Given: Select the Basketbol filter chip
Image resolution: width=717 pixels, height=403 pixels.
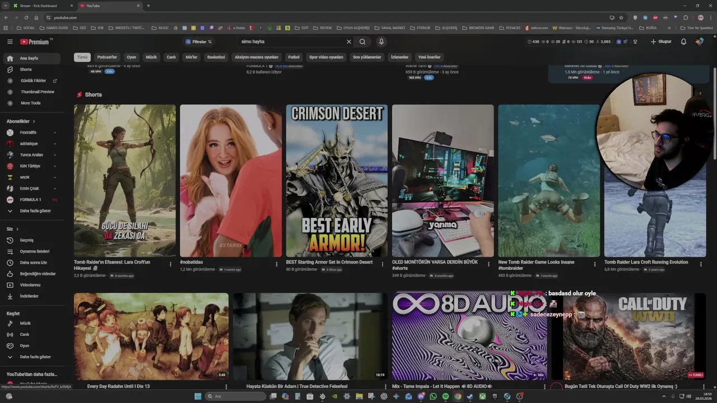Looking at the screenshot, I should [x=216, y=57].
